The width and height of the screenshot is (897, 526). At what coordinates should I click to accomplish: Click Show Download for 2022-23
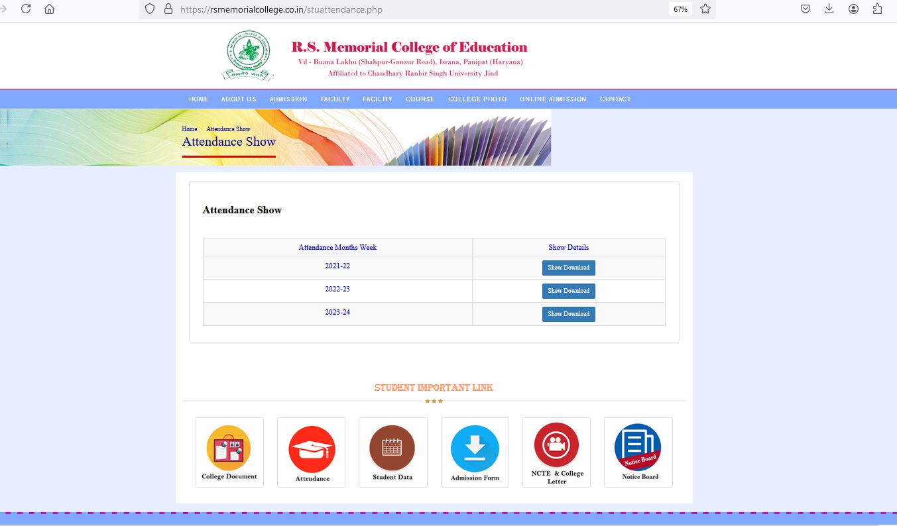[x=568, y=291]
